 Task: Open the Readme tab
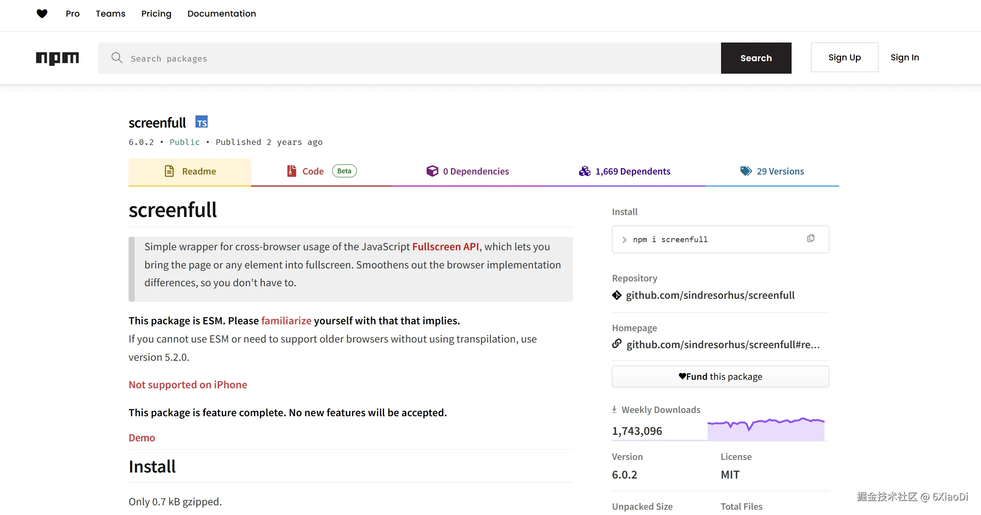point(190,171)
